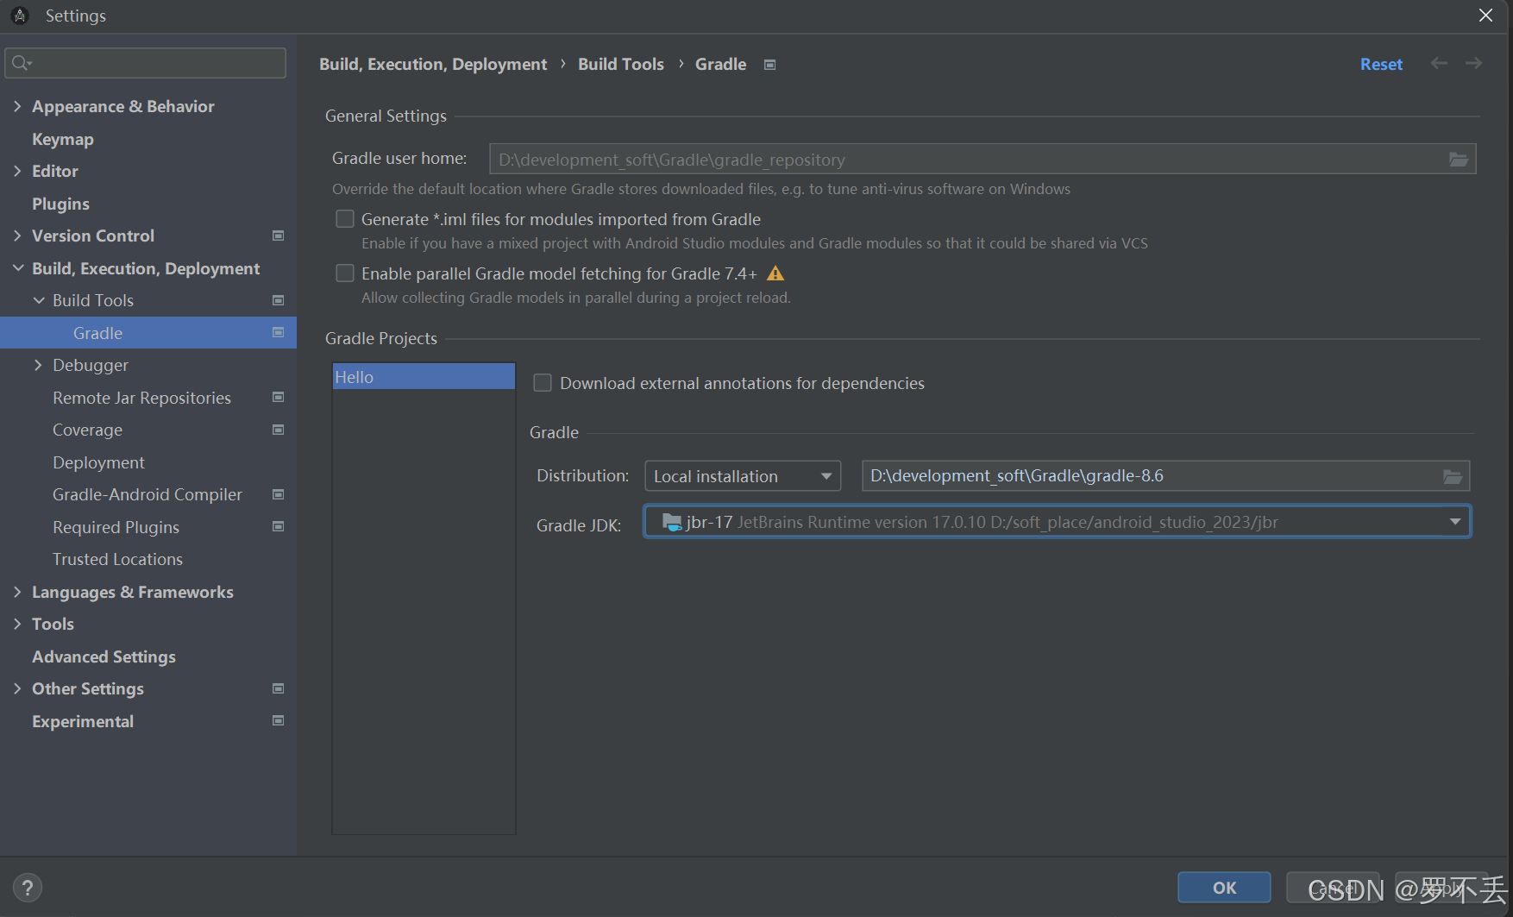Navigate back using the left arrow icon

1438,63
